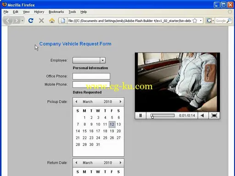Viewport: 235px width, 176px height.
Task: Open the Tools menu
Action: tap(72, 12)
